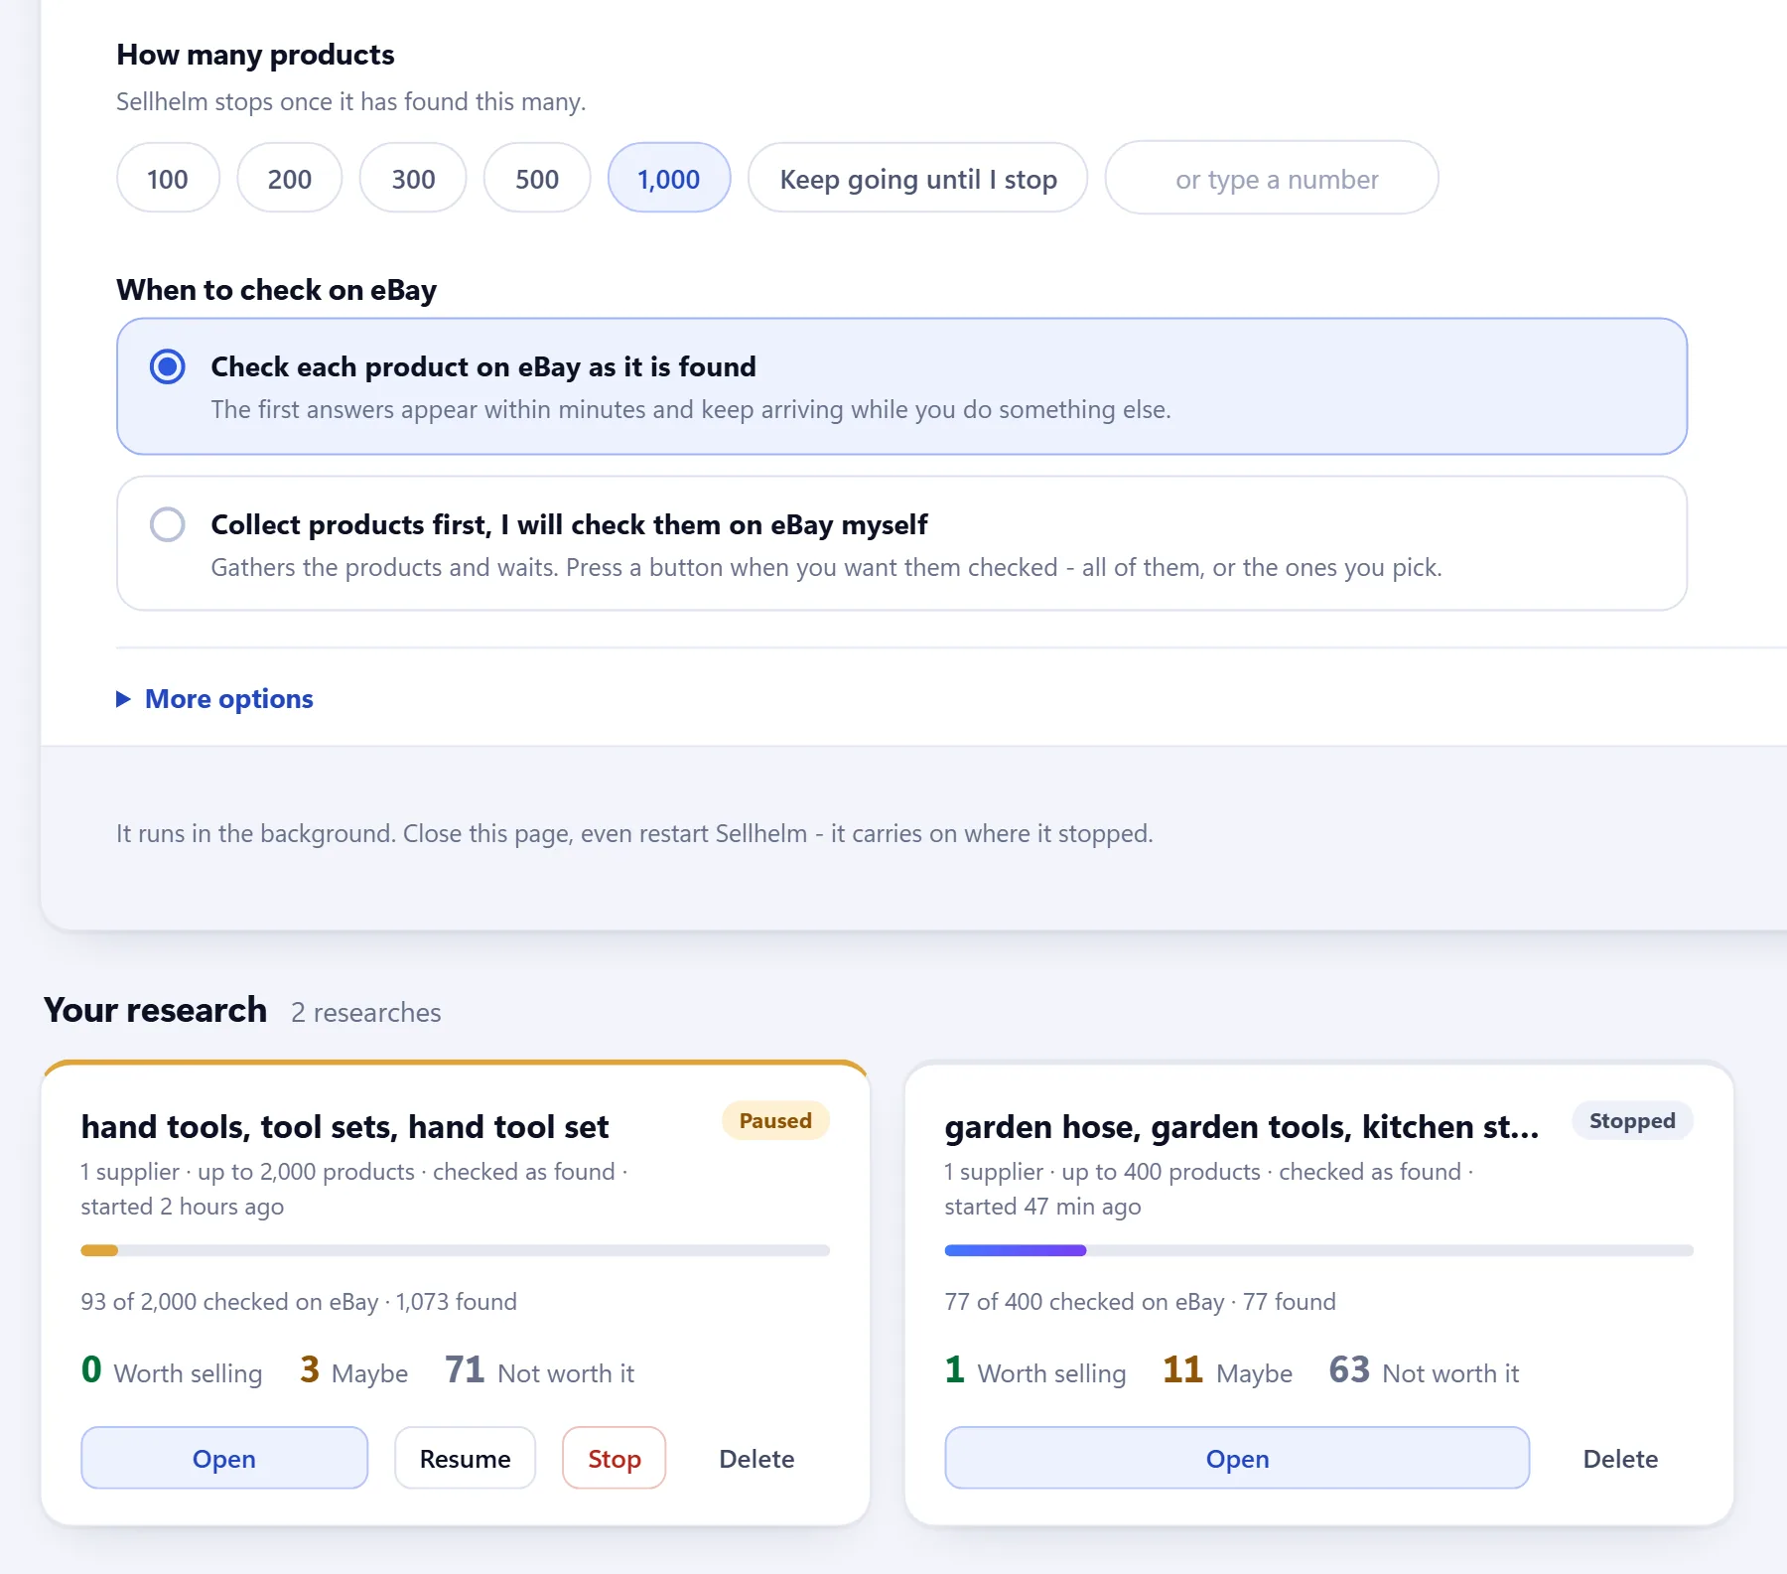The image size is (1787, 1574).
Task: Choose 200 products limit
Action: [x=290, y=179]
